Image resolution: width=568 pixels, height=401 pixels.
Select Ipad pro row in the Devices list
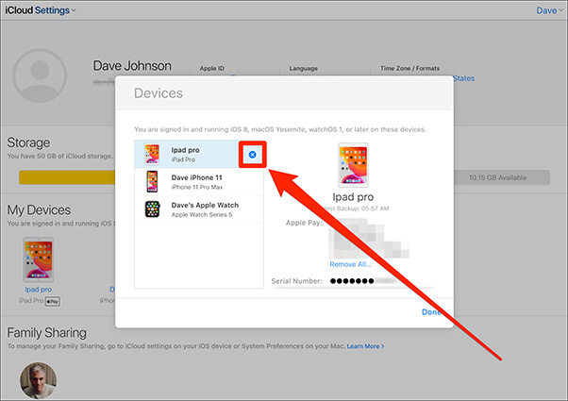(199, 155)
